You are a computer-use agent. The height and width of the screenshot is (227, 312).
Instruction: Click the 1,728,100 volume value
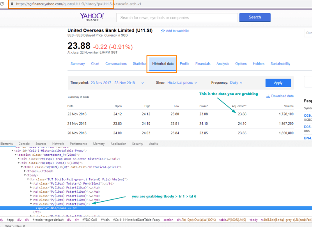coord(286,114)
